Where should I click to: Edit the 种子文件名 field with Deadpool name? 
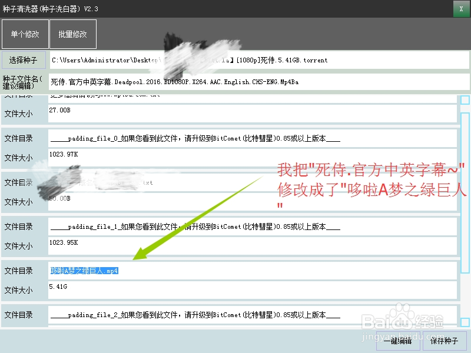(x=259, y=82)
